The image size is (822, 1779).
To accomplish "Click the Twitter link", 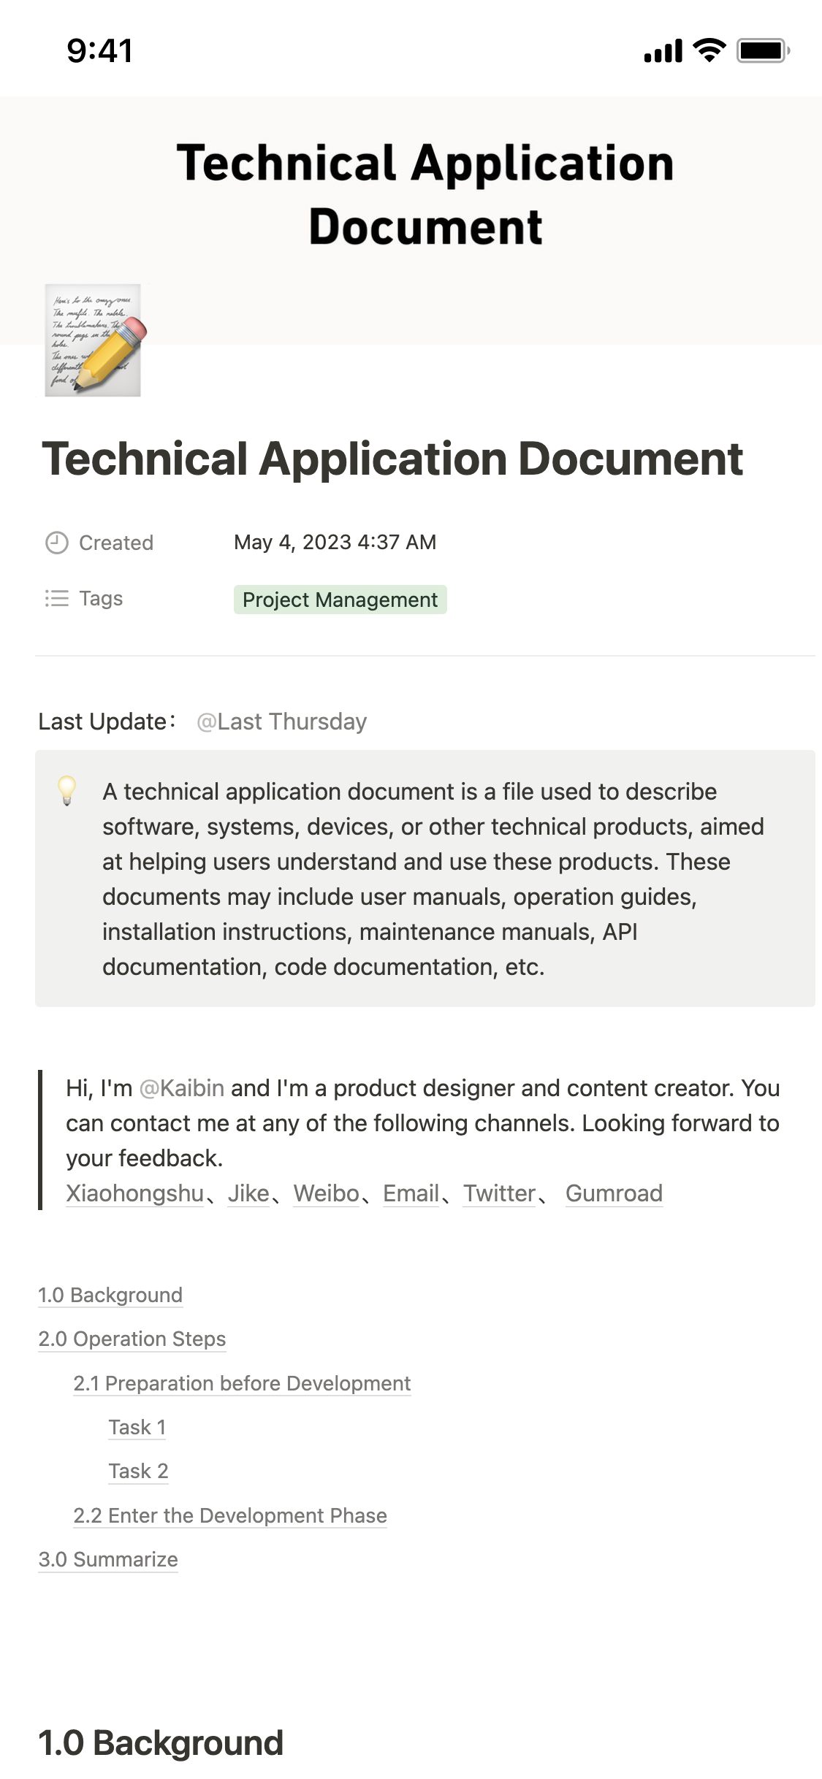I will click(x=500, y=1193).
